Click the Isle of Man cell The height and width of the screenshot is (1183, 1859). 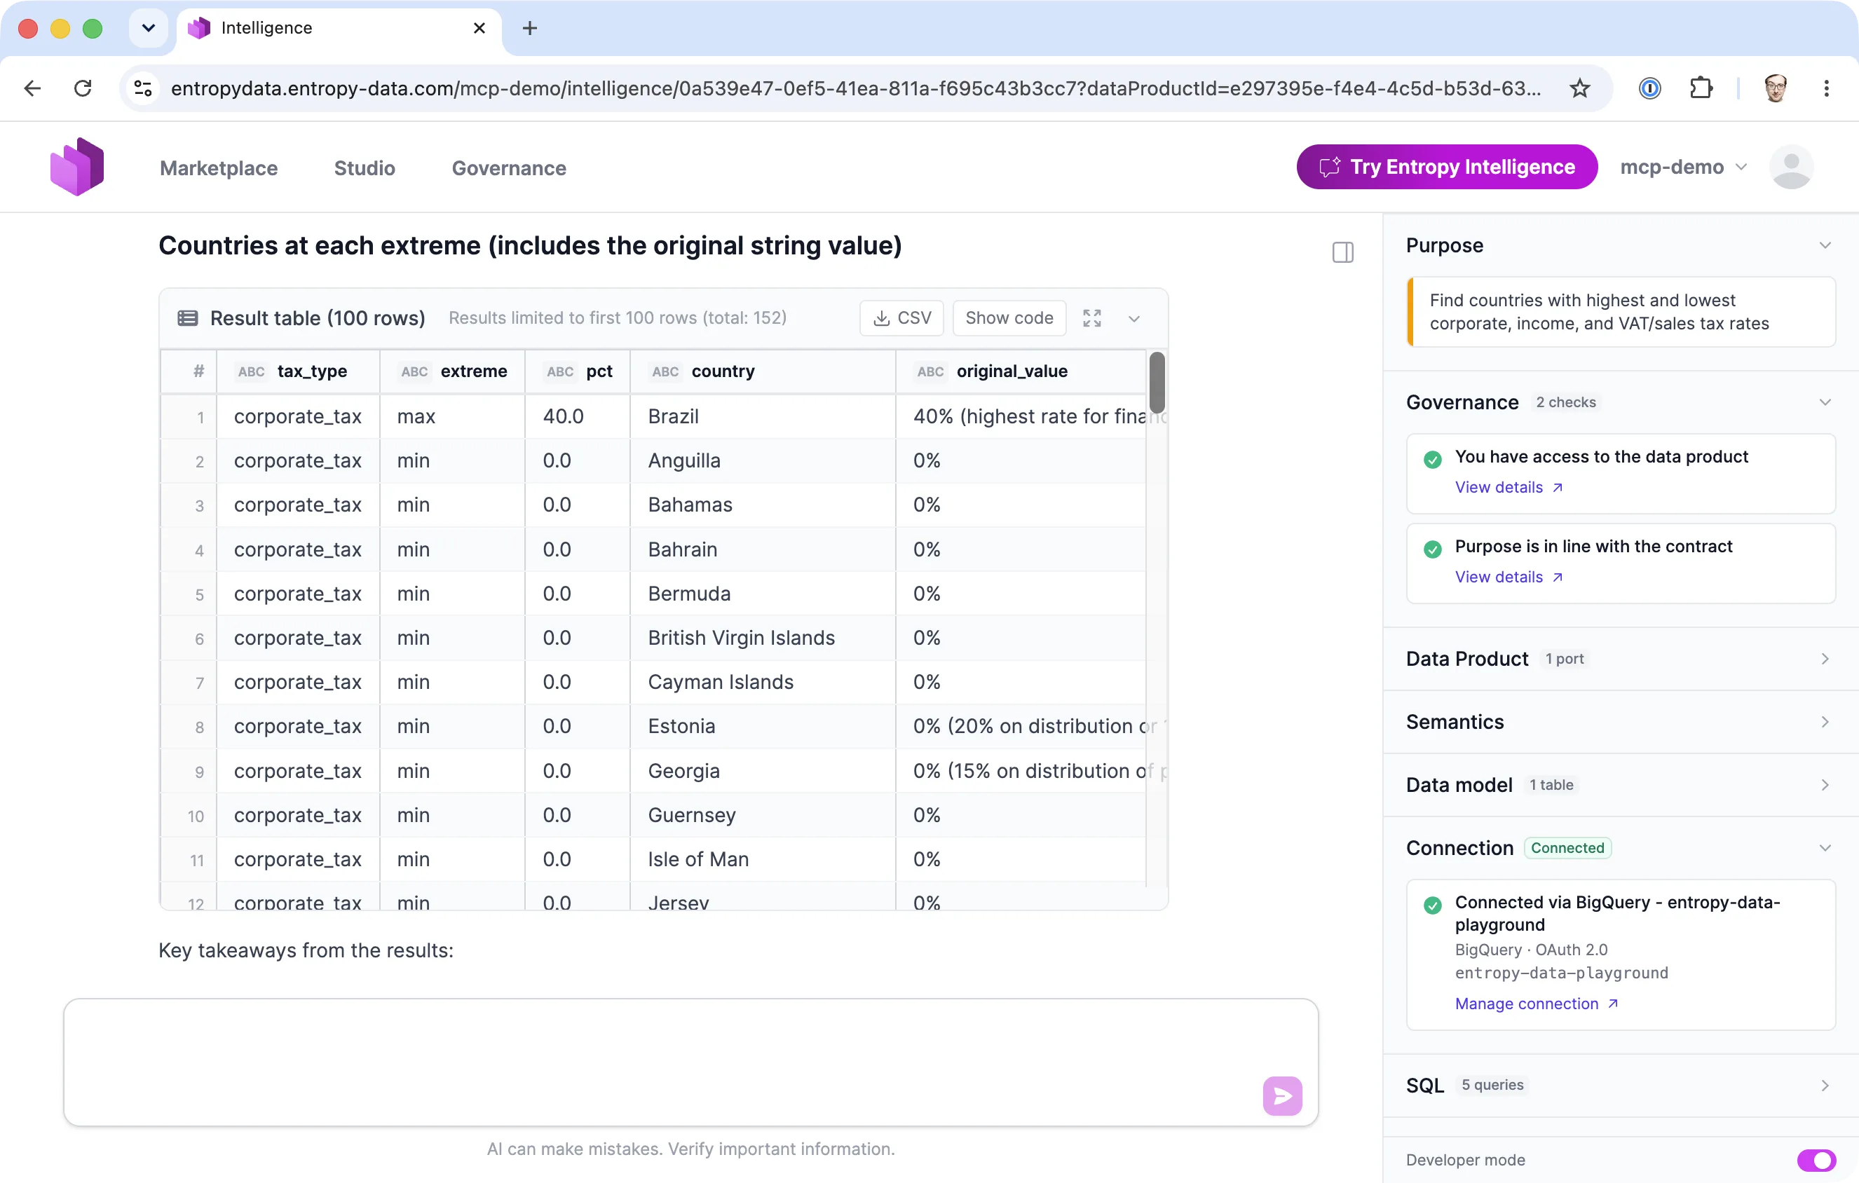(x=763, y=860)
